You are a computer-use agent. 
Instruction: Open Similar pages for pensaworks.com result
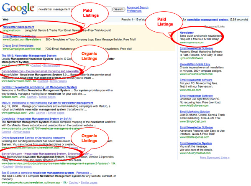[89, 183]
